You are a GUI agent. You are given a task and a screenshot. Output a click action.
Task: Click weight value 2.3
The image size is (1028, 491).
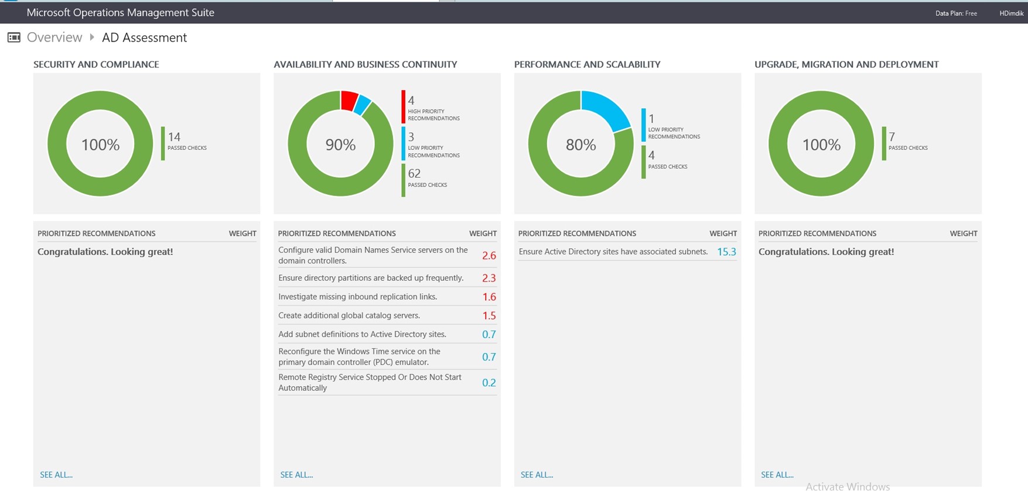[489, 278]
